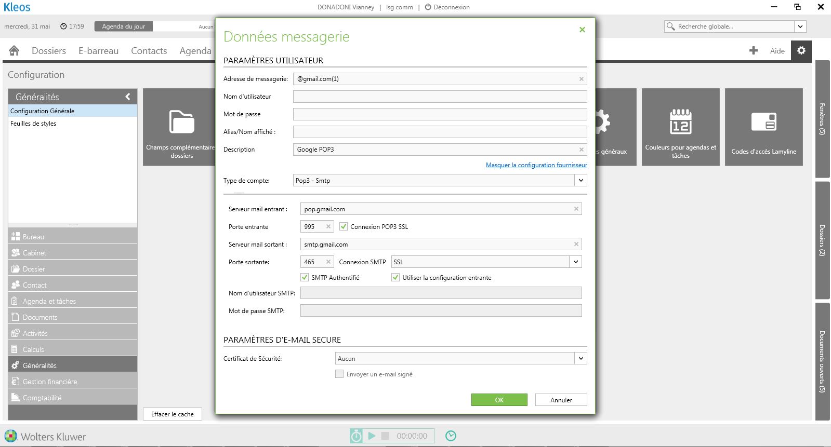Close the Données messagerie dialog with X

coord(582,30)
